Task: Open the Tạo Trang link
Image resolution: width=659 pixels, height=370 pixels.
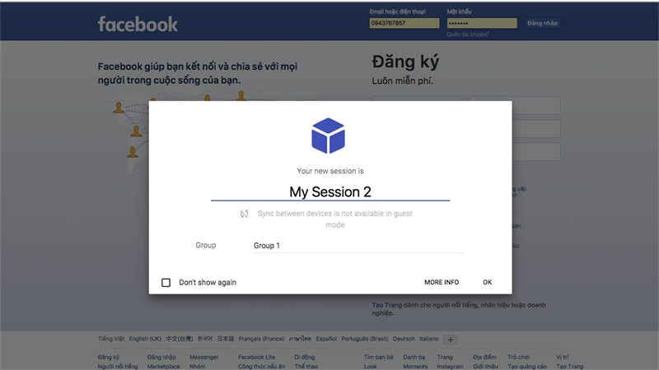Action: click(x=386, y=305)
